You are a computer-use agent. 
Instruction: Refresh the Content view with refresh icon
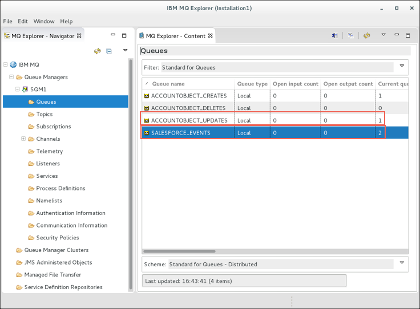pos(367,35)
